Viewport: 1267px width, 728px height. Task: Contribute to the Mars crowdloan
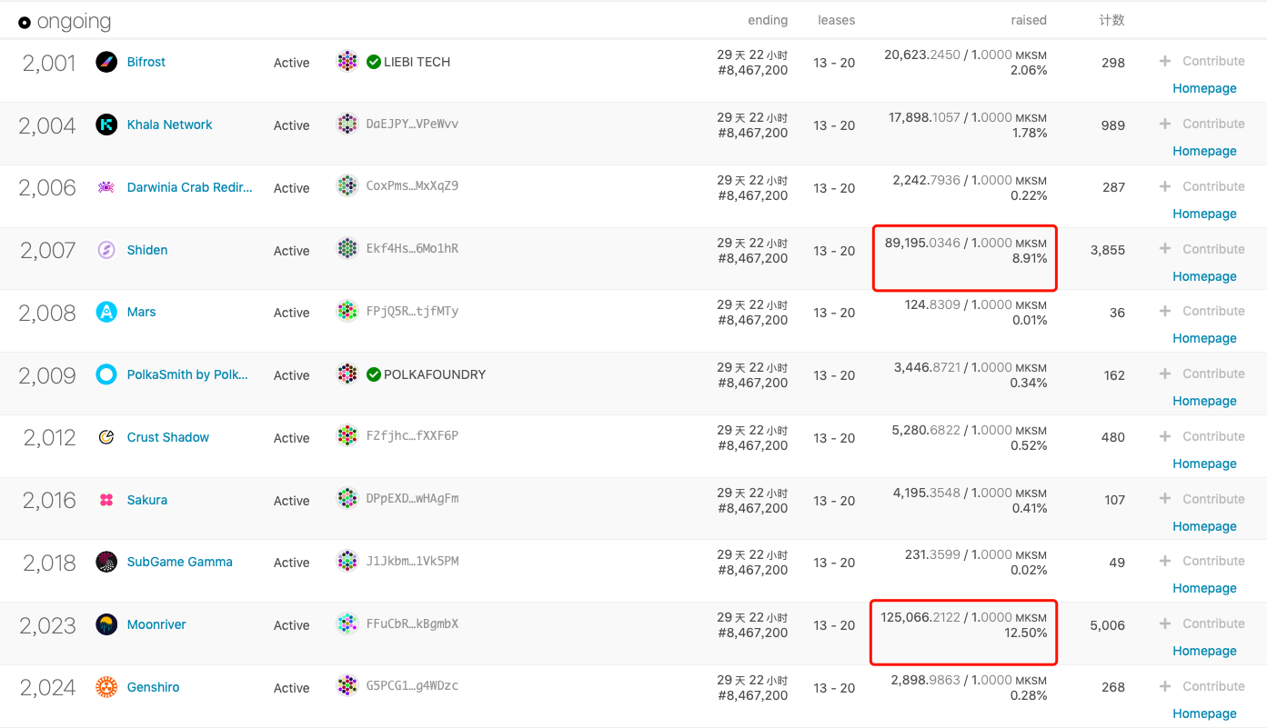pos(1202,311)
